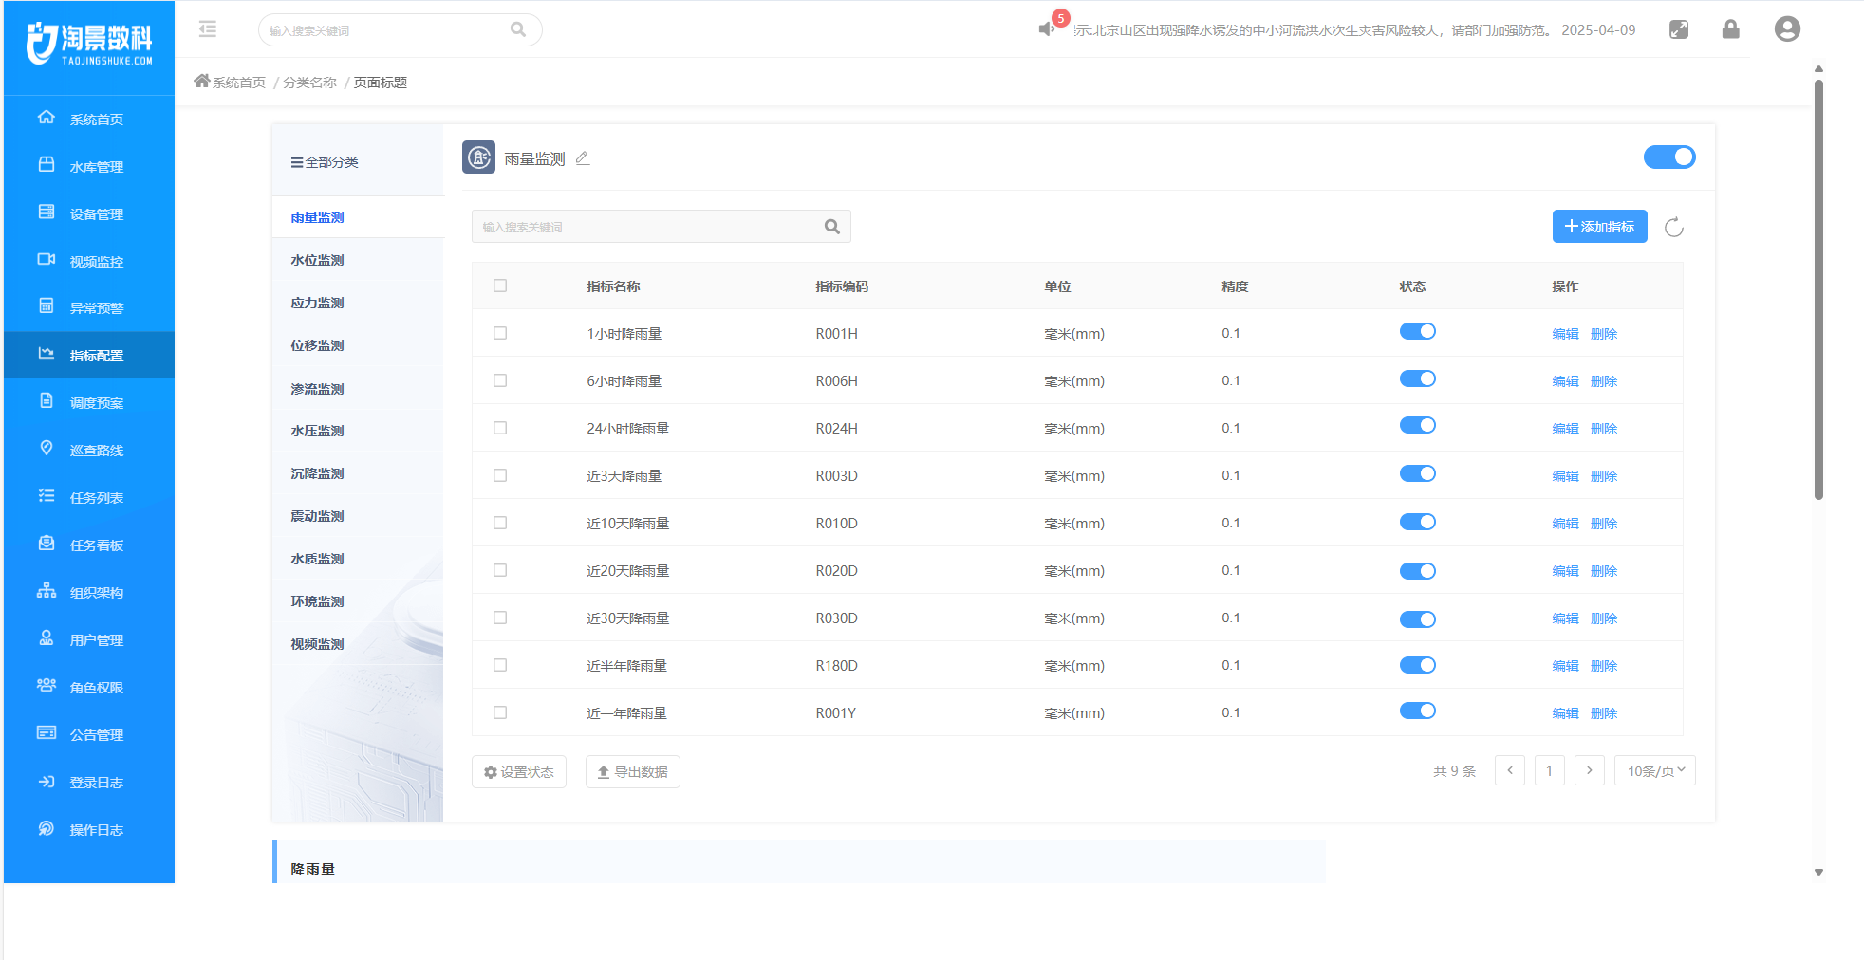
Task: Check the box for 近10天降雨量 row
Action: 500,523
